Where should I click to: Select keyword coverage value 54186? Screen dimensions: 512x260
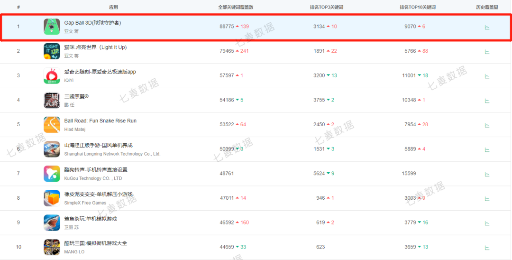point(227,100)
